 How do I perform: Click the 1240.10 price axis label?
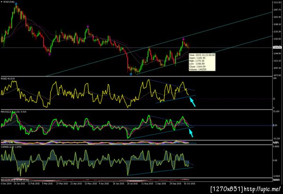277,24
